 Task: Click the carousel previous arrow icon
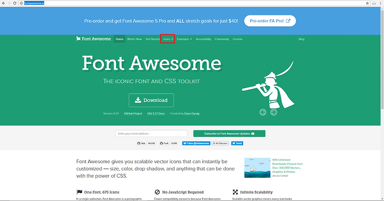[x=263, y=112]
